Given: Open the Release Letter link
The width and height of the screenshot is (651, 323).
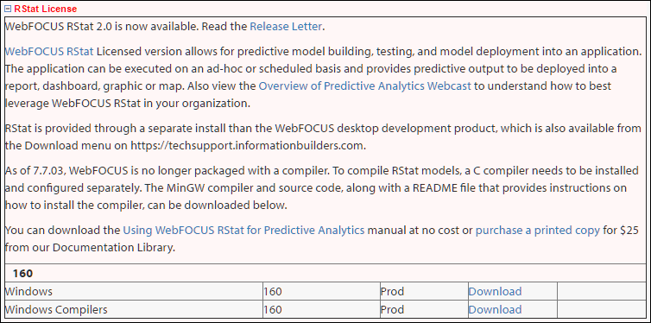Looking at the screenshot, I should pyautogui.click(x=286, y=27).
